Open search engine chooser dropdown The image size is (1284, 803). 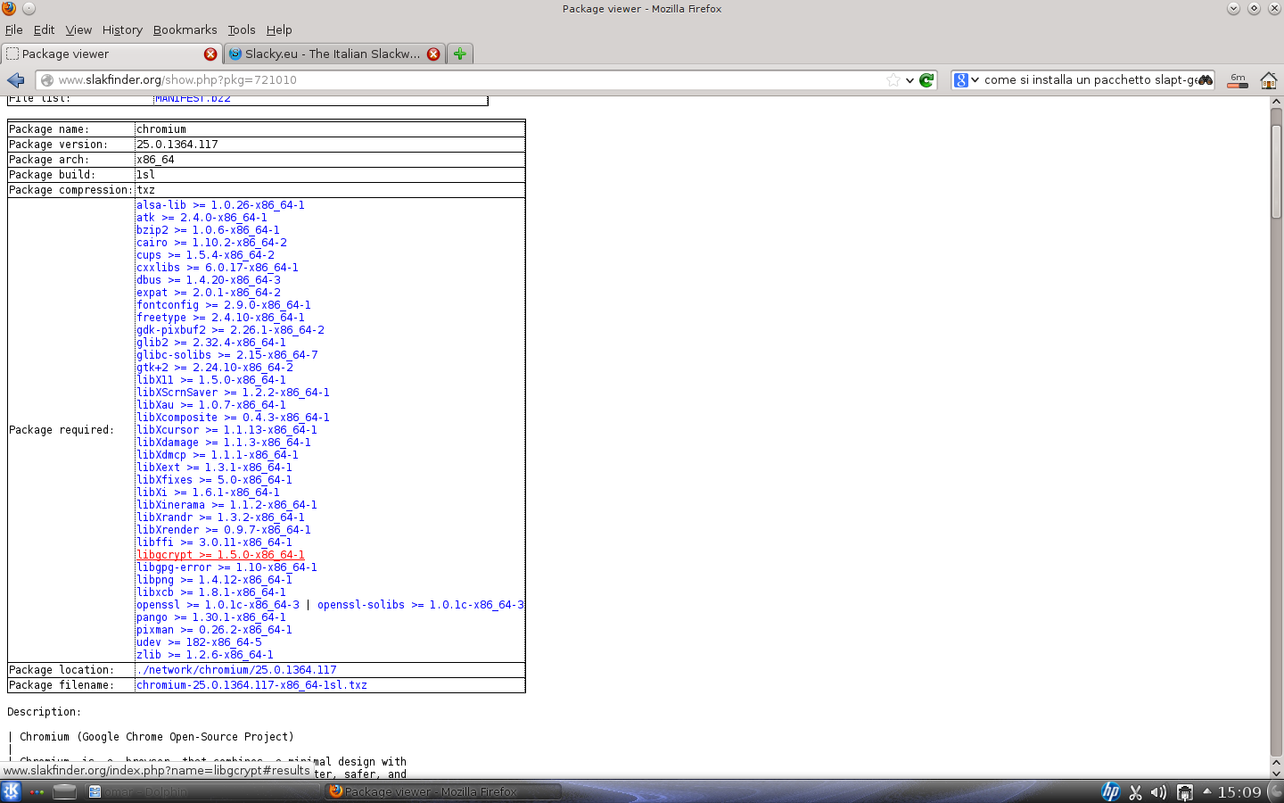(x=975, y=80)
